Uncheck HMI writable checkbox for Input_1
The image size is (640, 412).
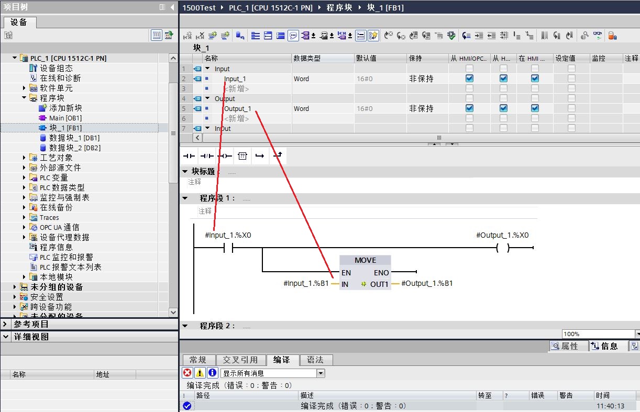click(503, 79)
